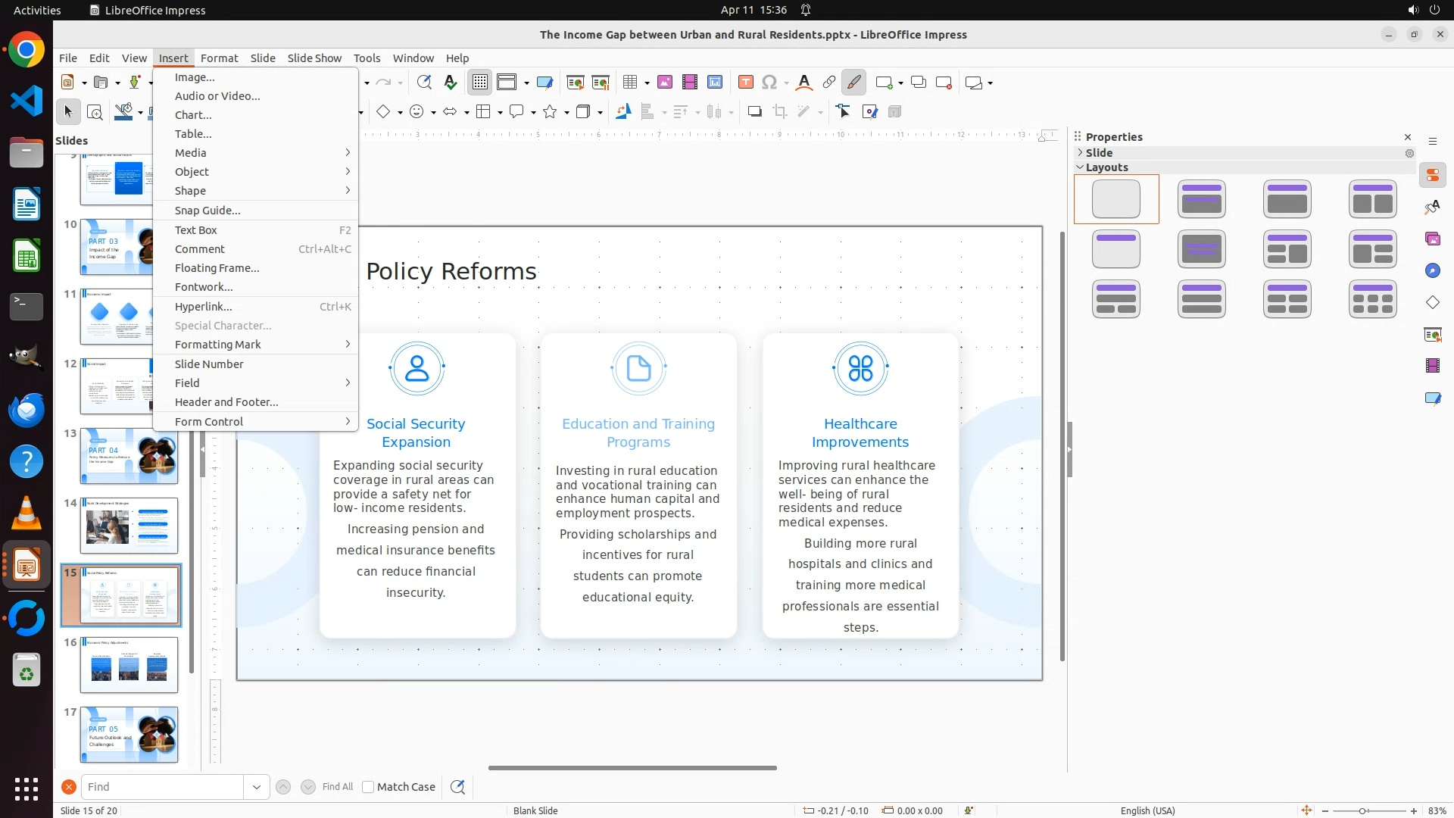Click the Insert Special Character omega icon
Viewport: 1454px width, 818px height.
pyautogui.click(x=769, y=83)
